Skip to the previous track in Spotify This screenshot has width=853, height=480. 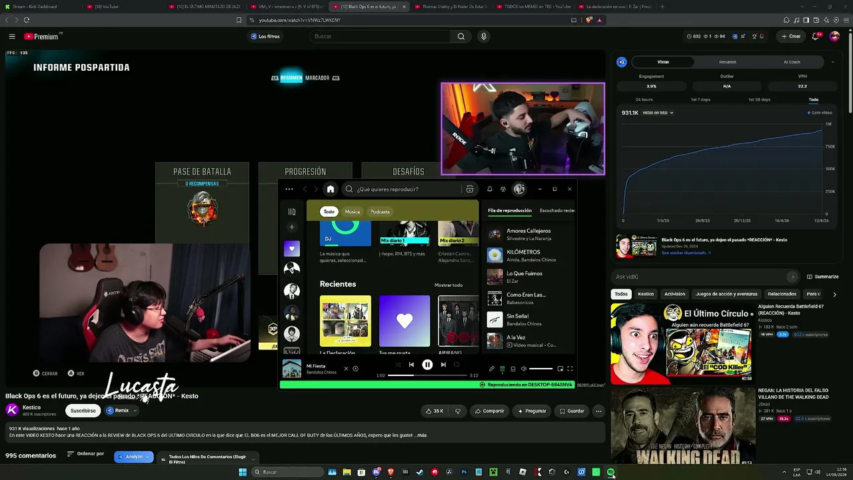(x=411, y=365)
